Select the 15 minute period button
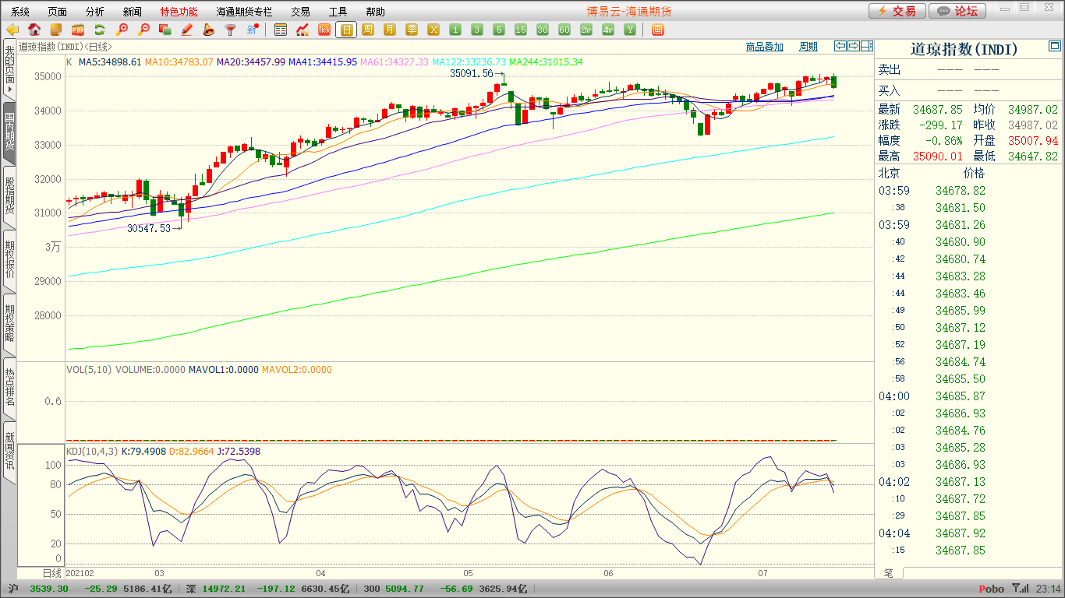The height and width of the screenshot is (598, 1065). [x=521, y=30]
